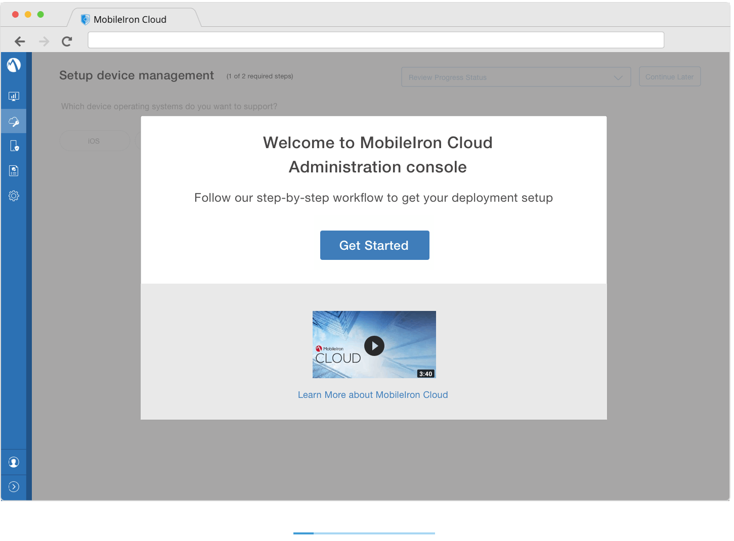The image size is (734, 541).
Task: Open the policy document sidebar icon
Action: click(14, 171)
